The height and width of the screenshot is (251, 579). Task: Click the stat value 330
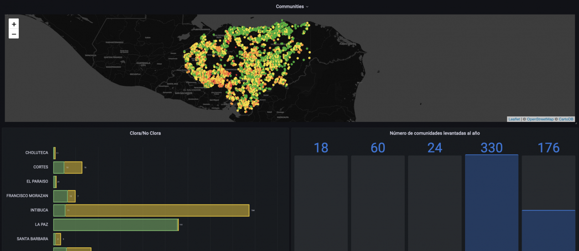(x=491, y=147)
